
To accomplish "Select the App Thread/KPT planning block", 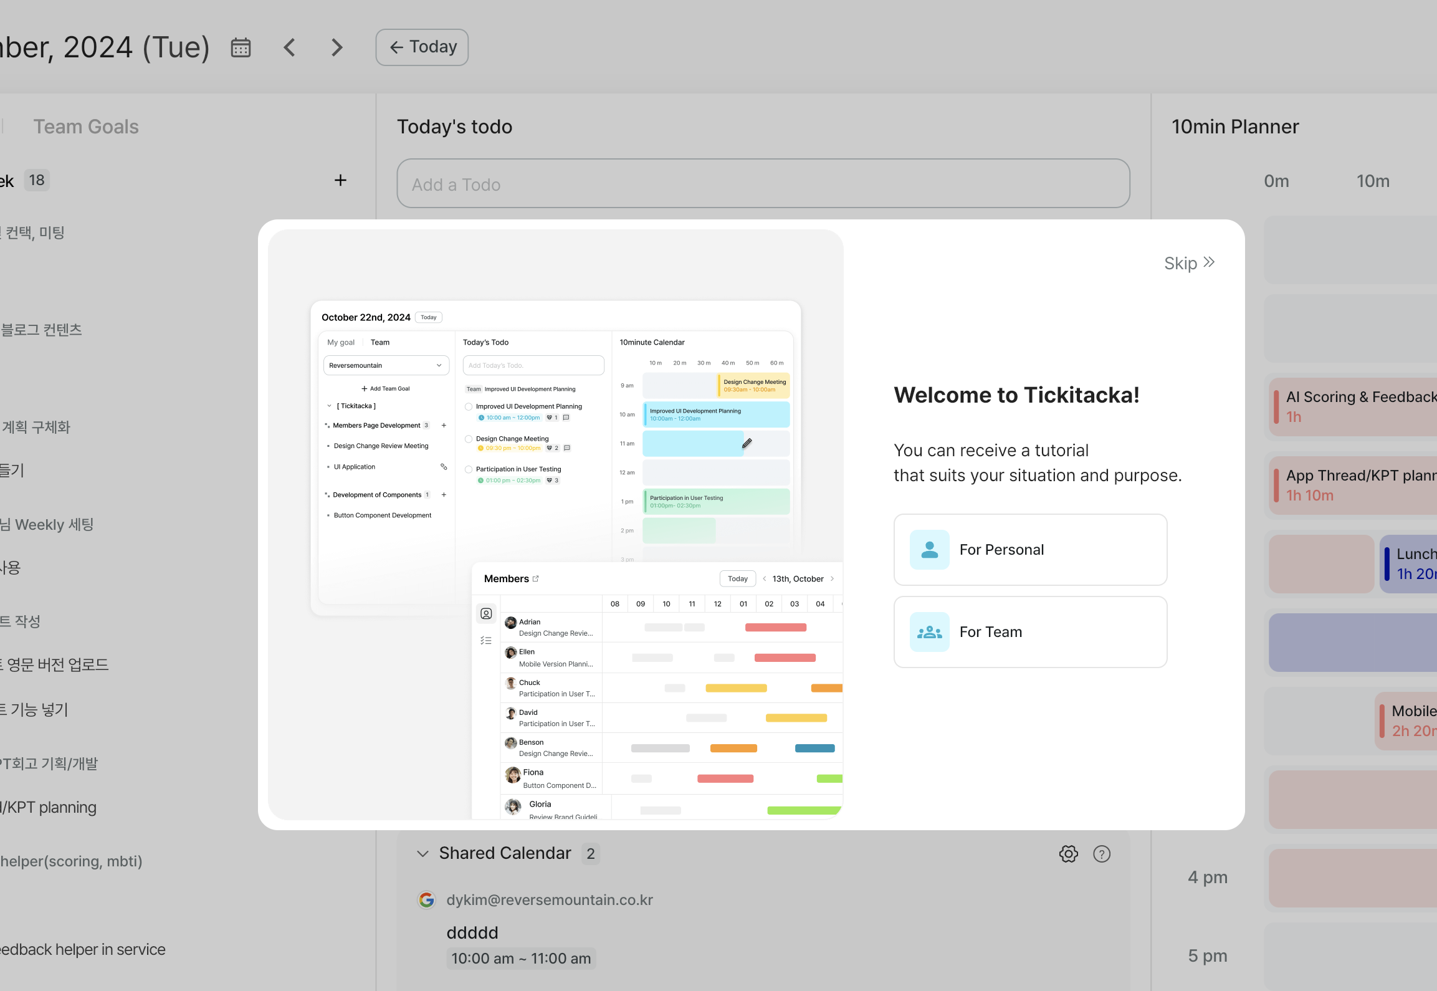I will pyautogui.click(x=1353, y=485).
